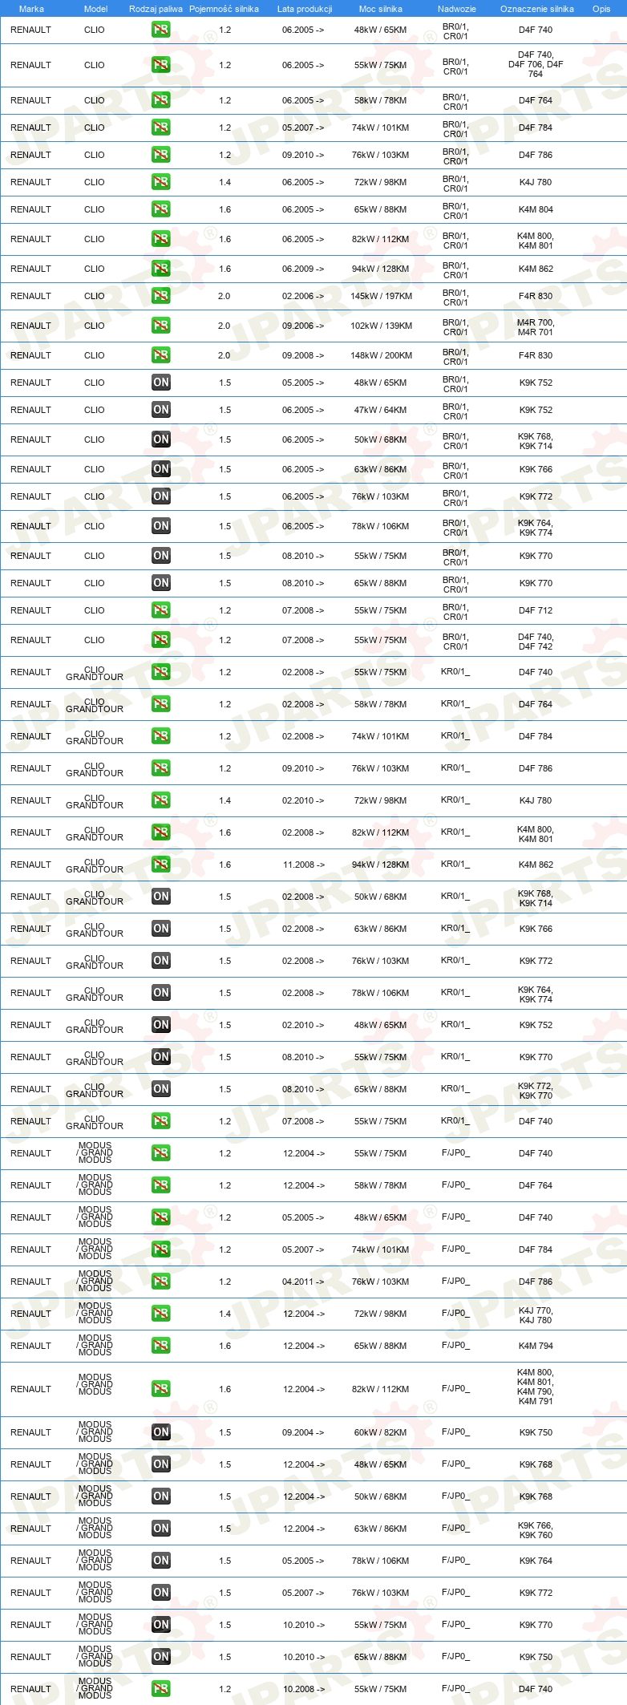Click the 'D4F 740, D4F 742' engine code
The width and height of the screenshot is (627, 1705).
click(536, 642)
